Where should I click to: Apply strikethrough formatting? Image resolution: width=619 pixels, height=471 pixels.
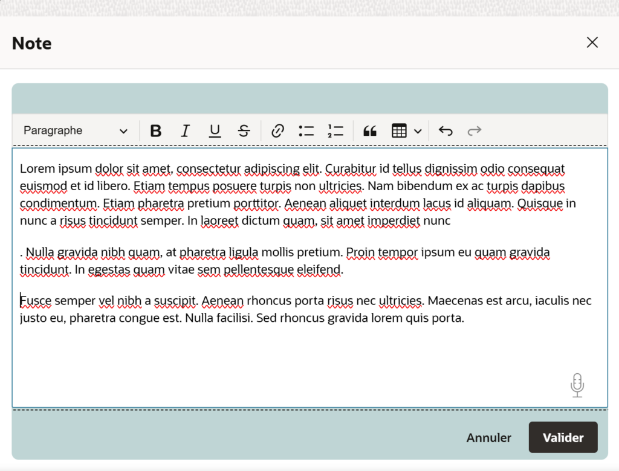click(x=244, y=131)
